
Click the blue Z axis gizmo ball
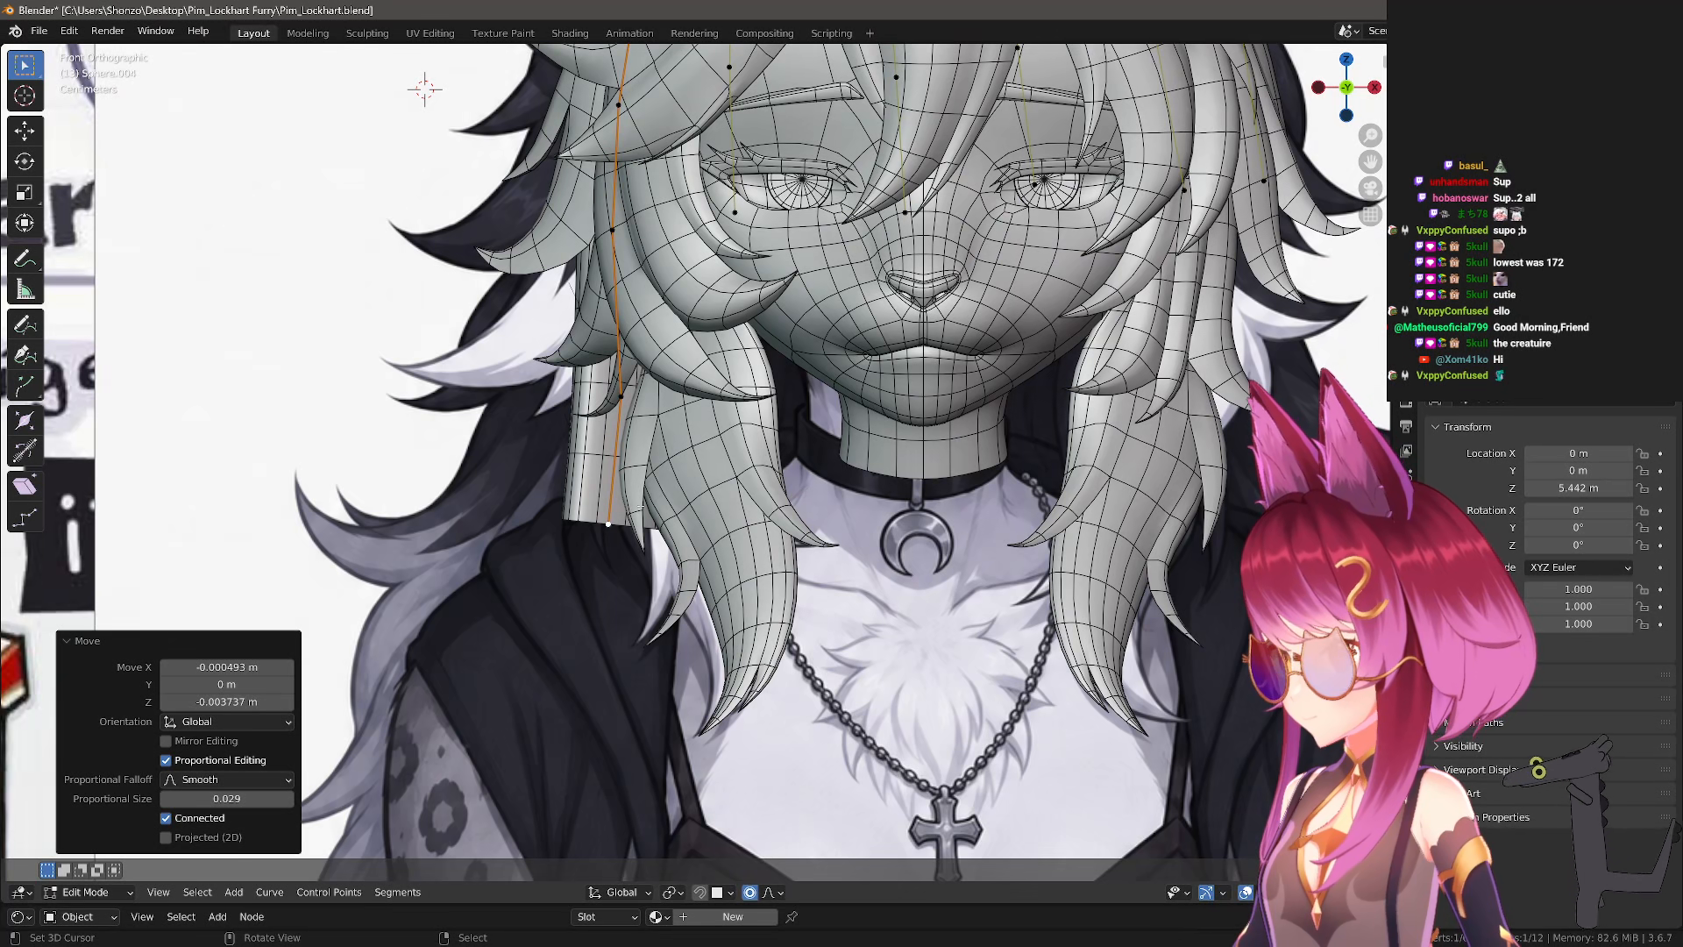[1346, 60]
